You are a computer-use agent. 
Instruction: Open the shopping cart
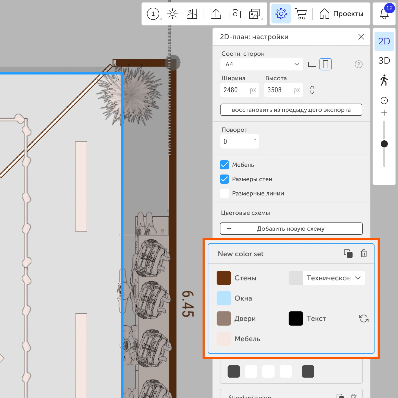(301, 14)
